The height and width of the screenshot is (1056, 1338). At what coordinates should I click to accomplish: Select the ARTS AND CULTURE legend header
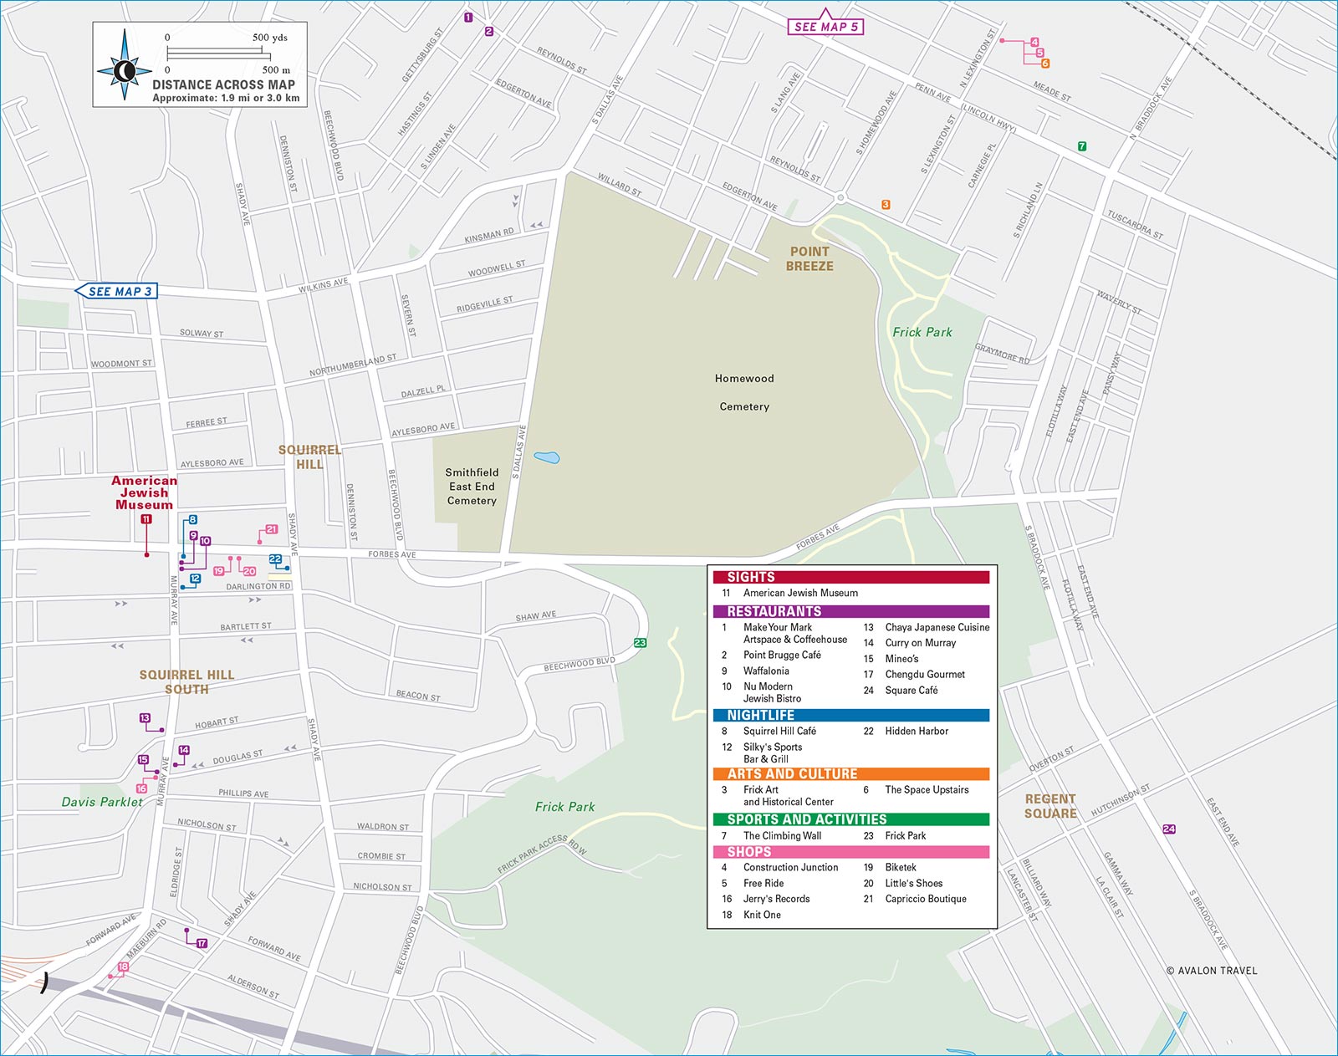pos(851,774)
